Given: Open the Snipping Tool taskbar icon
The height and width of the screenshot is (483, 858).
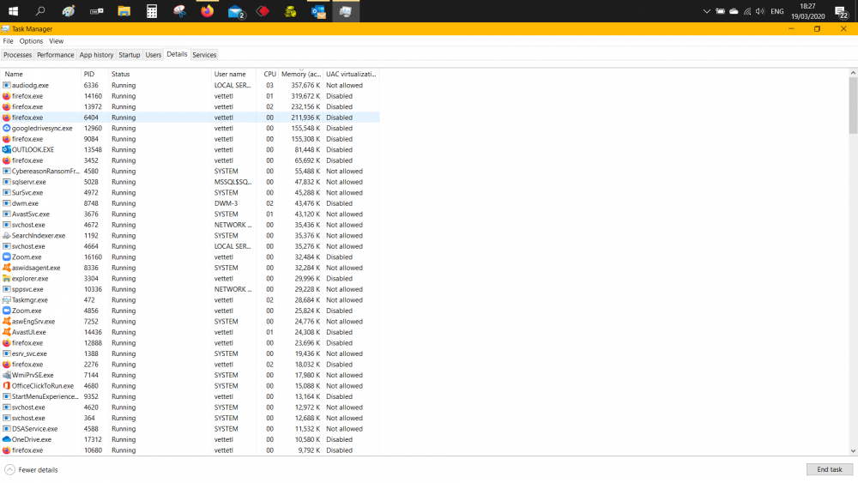Looking at the screenshot, I should [179, 11].
